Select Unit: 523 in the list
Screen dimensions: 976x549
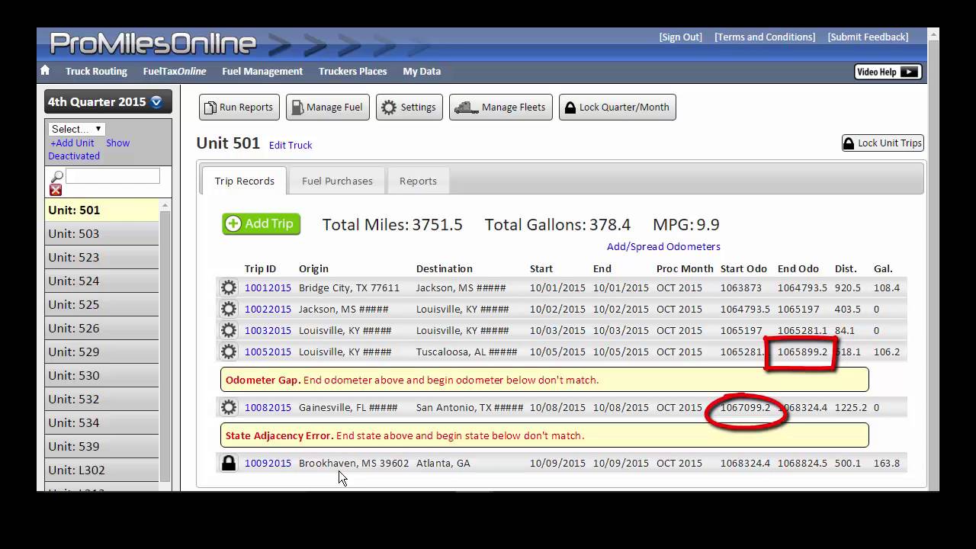[101, 257]
